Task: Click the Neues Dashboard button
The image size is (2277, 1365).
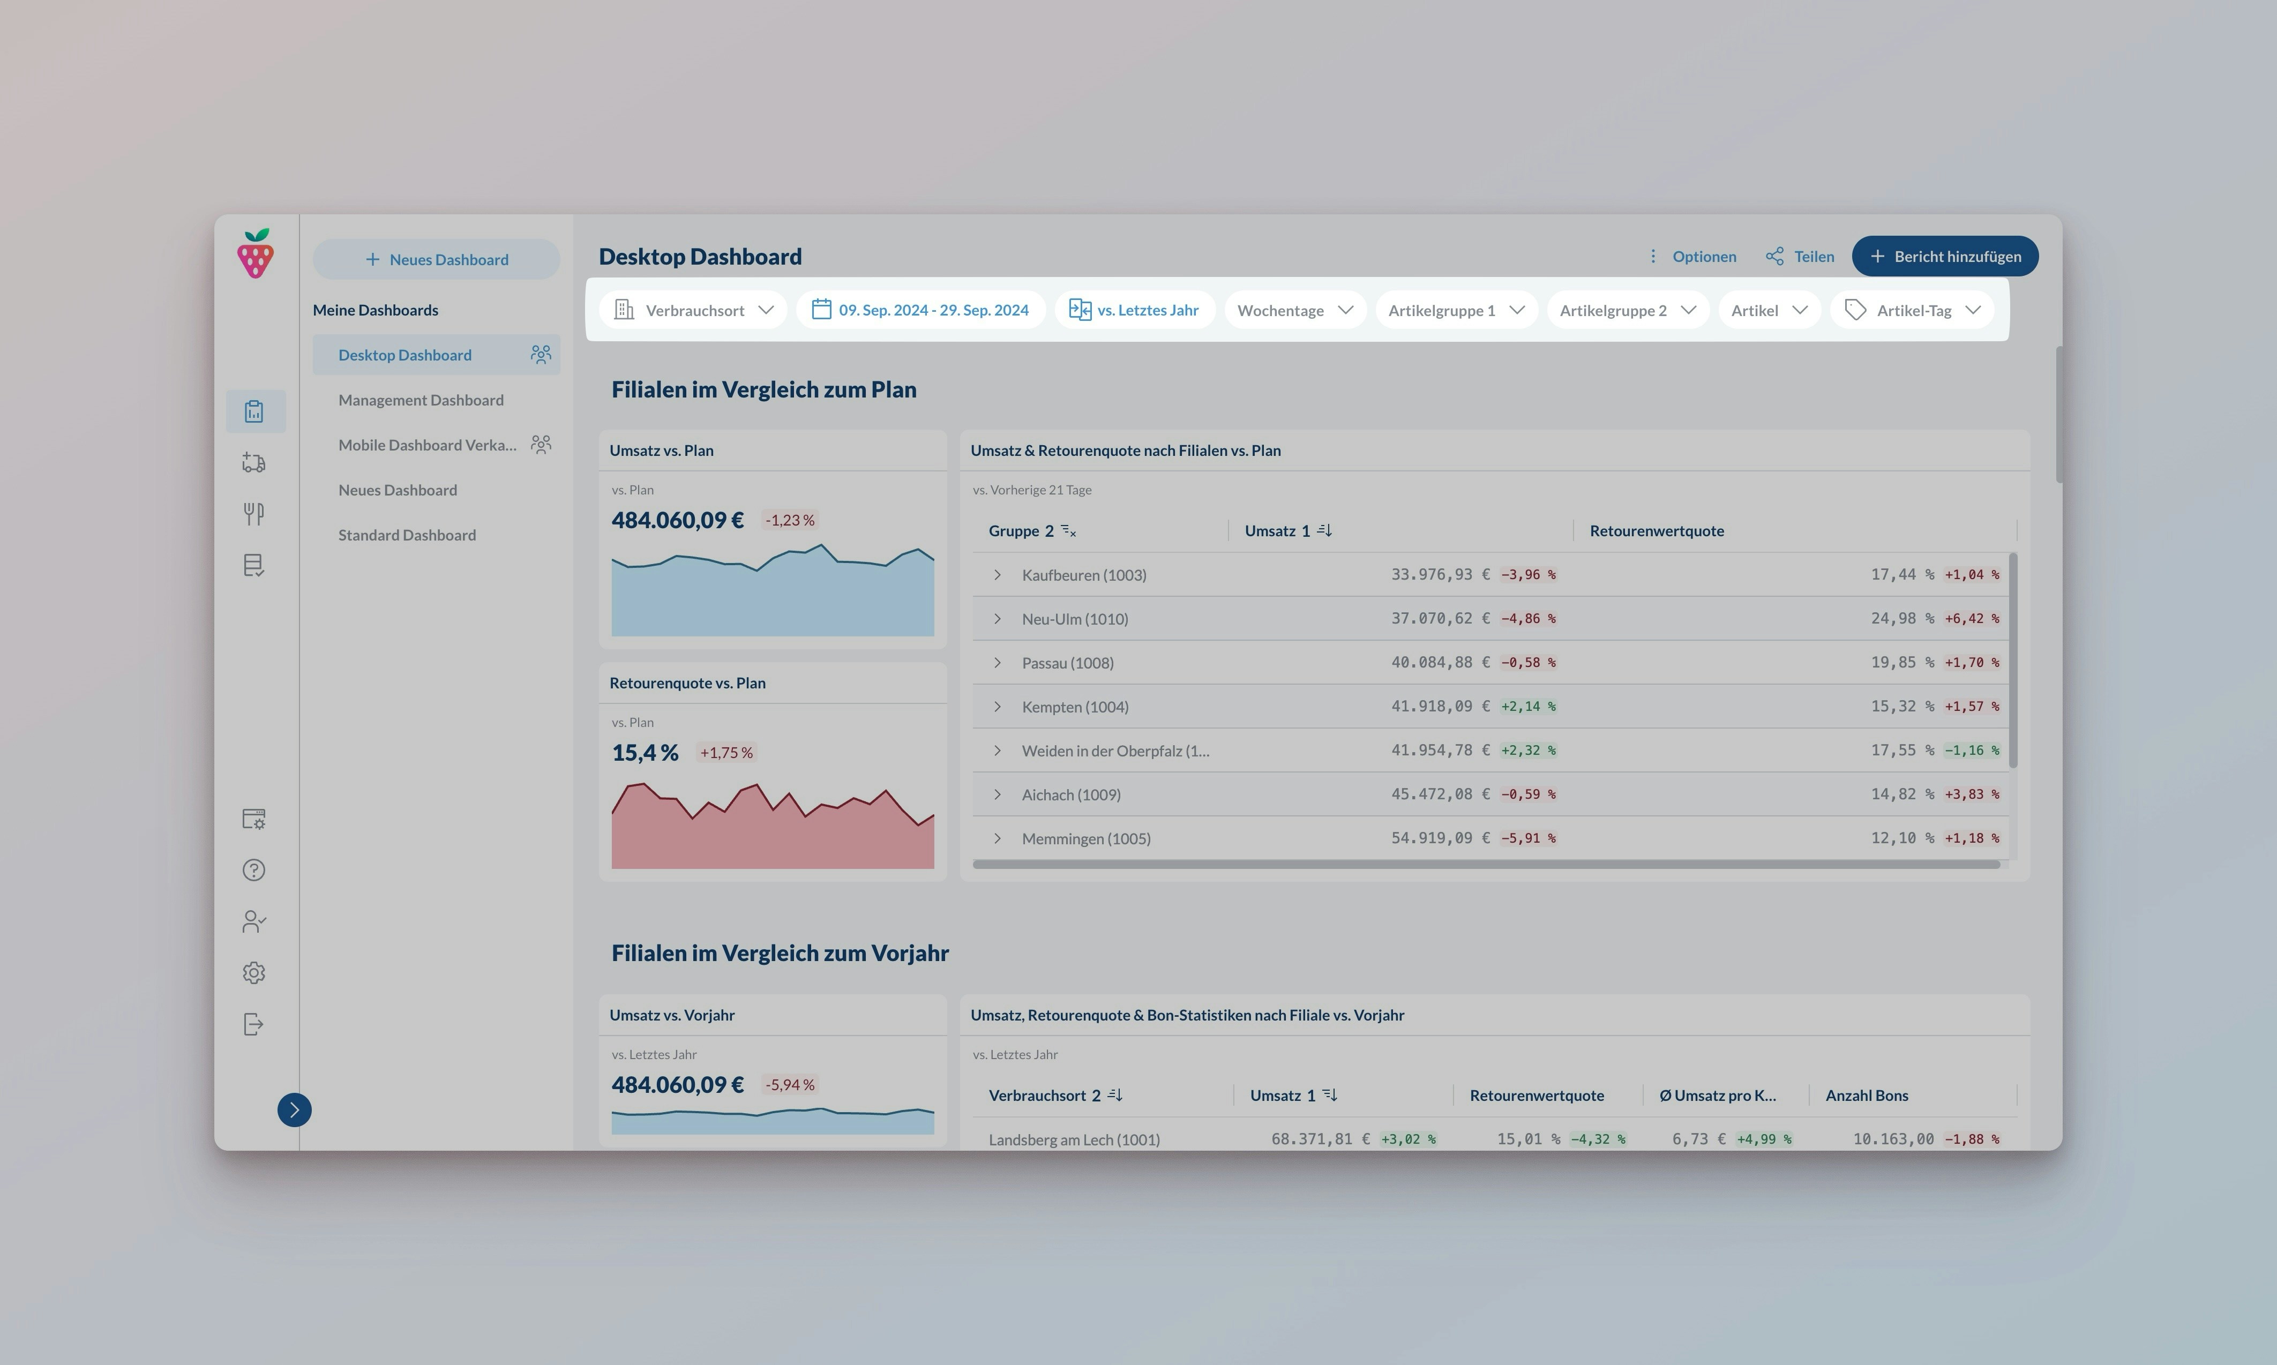Action: (436, 259)
